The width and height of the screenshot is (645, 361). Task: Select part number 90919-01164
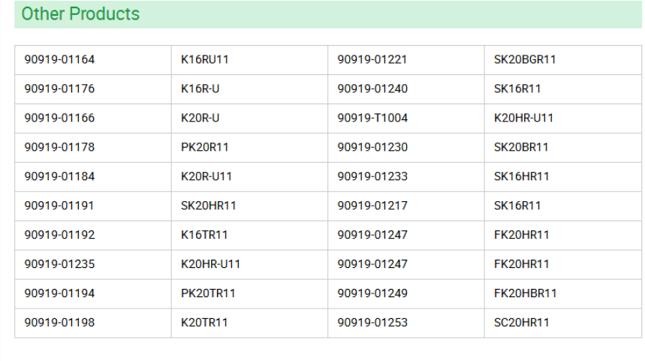point(59,60)
